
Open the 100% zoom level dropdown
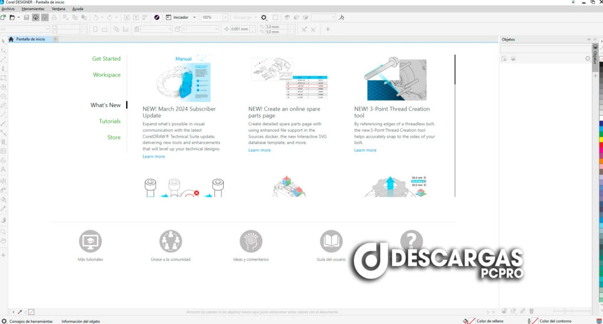click(226, 18)
